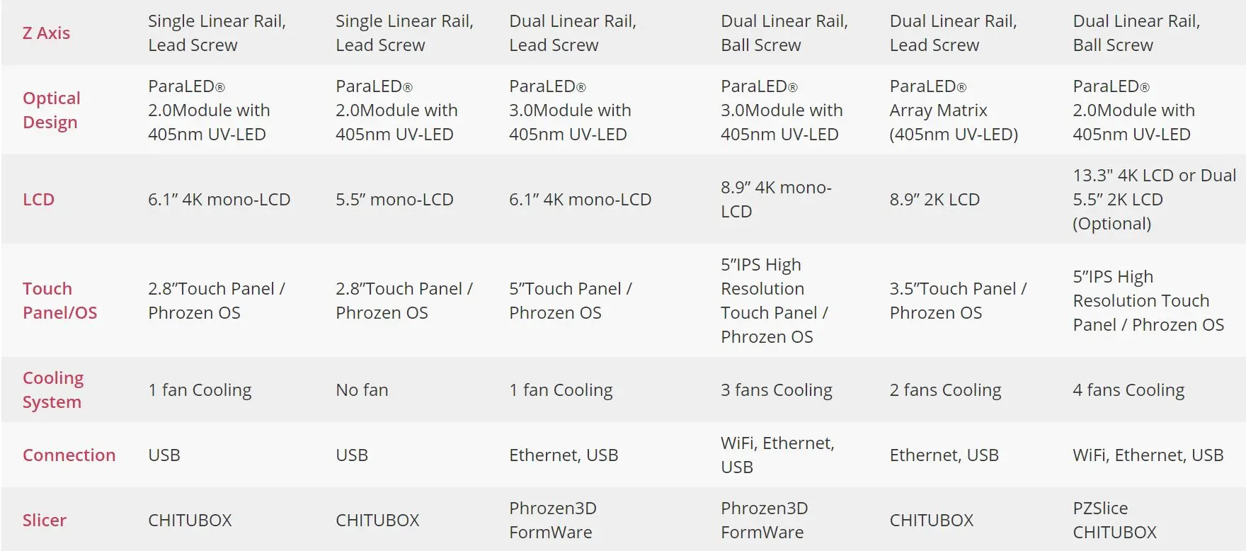Image resolution: width=1246 pixels, height=551 pixels.
Task: Select the "5.5” mono-LCD" cell
Action: 394,200
